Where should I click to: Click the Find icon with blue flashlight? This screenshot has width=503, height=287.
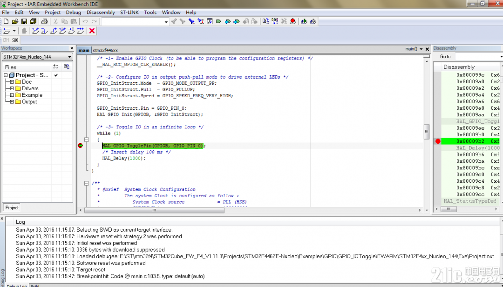[x=191, y=21]
